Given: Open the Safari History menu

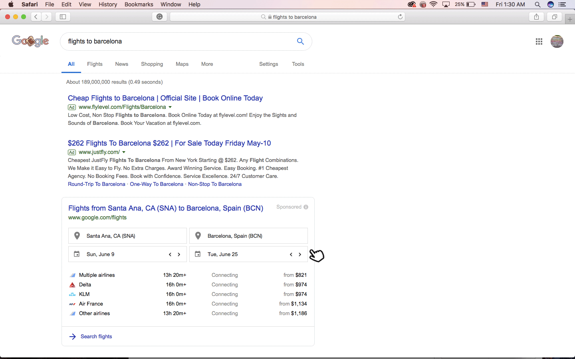Looking at the screenshot, I should pos(108,4).
